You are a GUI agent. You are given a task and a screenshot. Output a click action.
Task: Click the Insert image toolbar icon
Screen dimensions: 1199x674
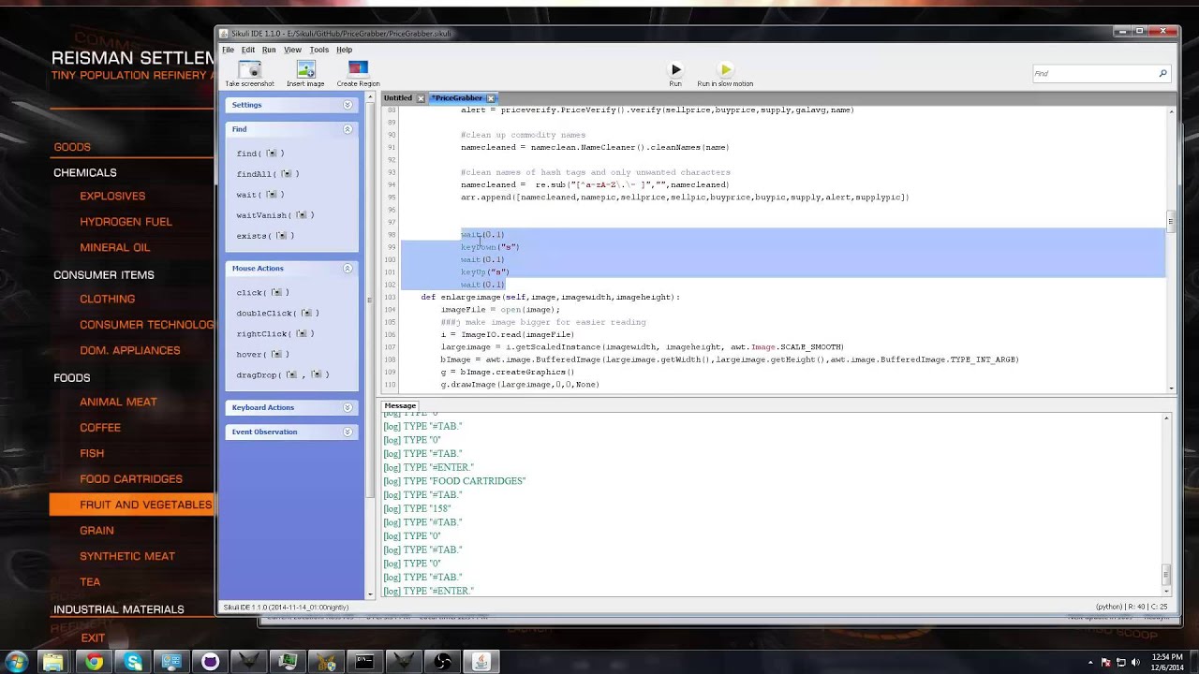pyautogui.click(x=305, y=70)
